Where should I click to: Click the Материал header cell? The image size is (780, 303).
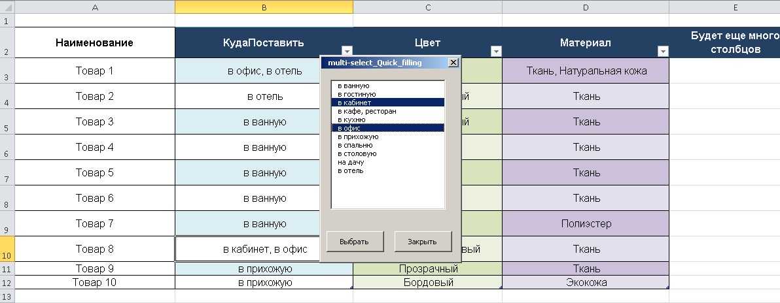[x=586, y=42]
